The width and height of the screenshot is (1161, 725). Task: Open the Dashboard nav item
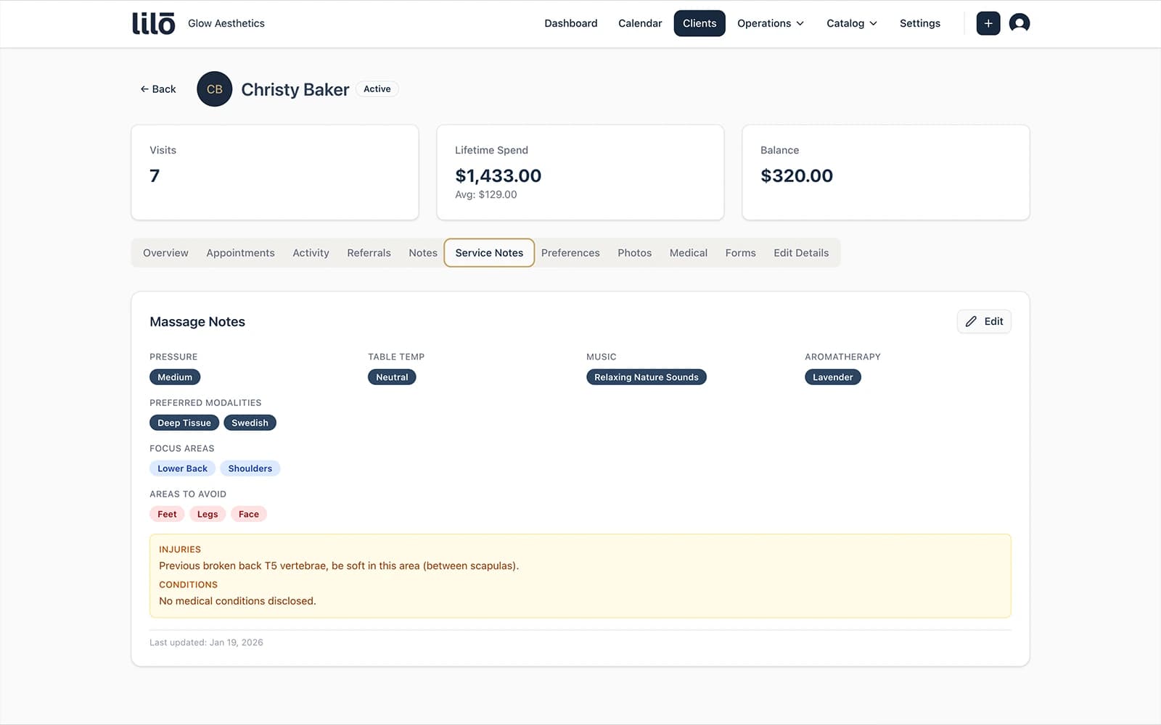(570, 23)
